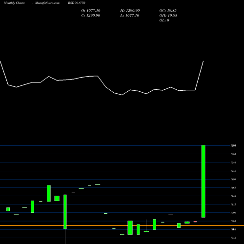This screenshot has height=244, width=244.
Task: Click the "OH: 19.85" reading
Action: (168, 16)
